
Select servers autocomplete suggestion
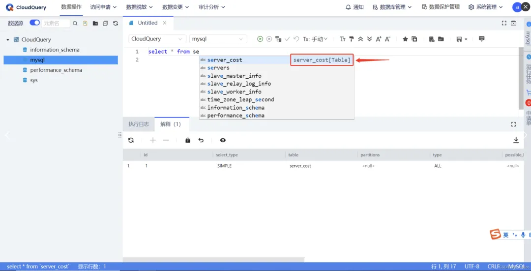click(x=276, y=68)
